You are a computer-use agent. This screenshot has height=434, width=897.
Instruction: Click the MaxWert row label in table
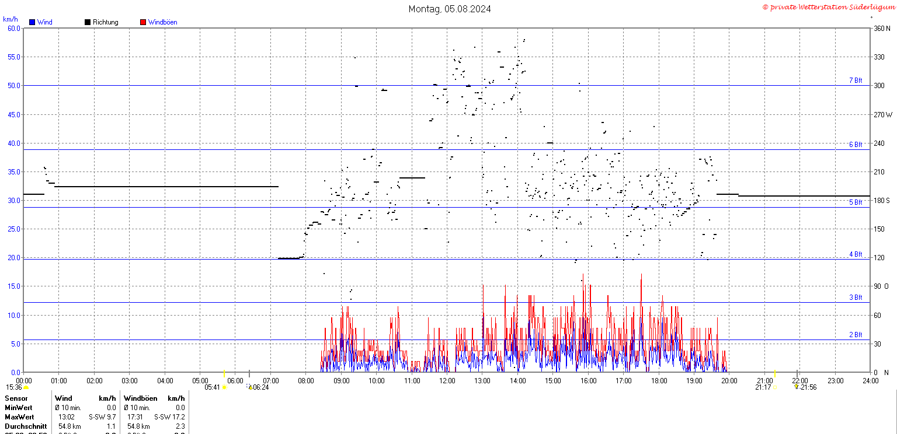[x=19, y=417]
